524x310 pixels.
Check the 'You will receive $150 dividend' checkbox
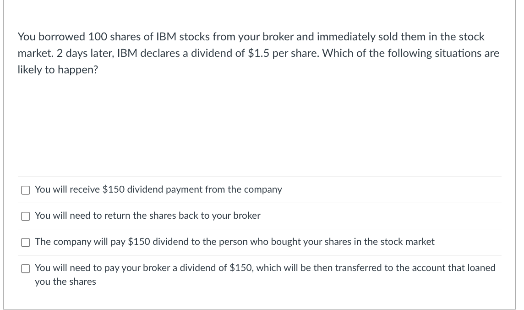click(x=25, y=190)
